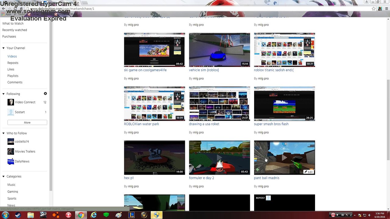The height and width of the screenshot is (219, 390).
Task: Open Likes under Your Channel
Action: tap(11, 69)
